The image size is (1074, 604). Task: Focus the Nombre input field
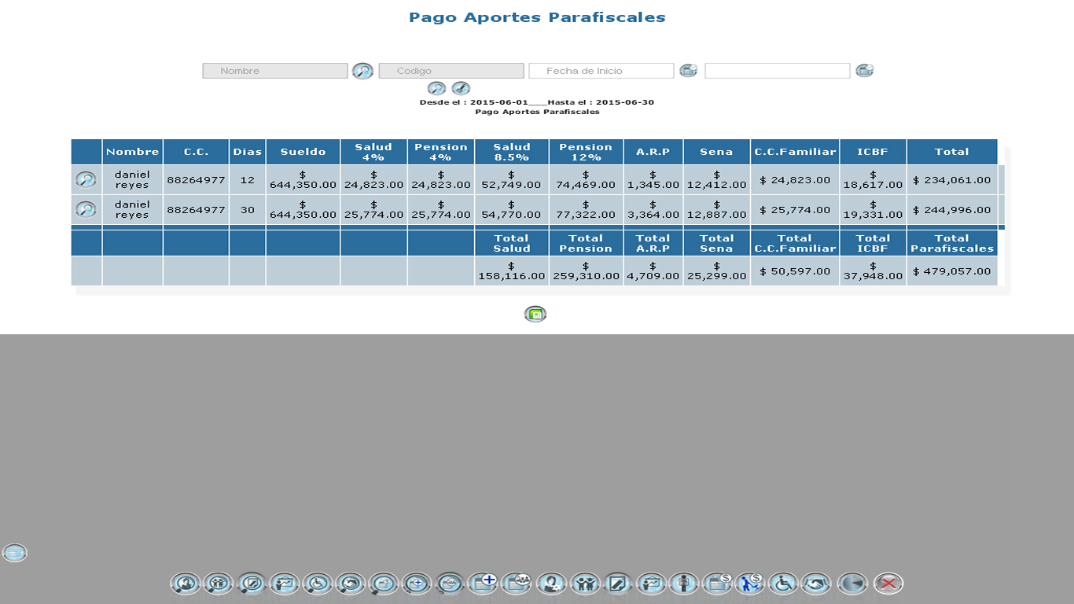275,71
